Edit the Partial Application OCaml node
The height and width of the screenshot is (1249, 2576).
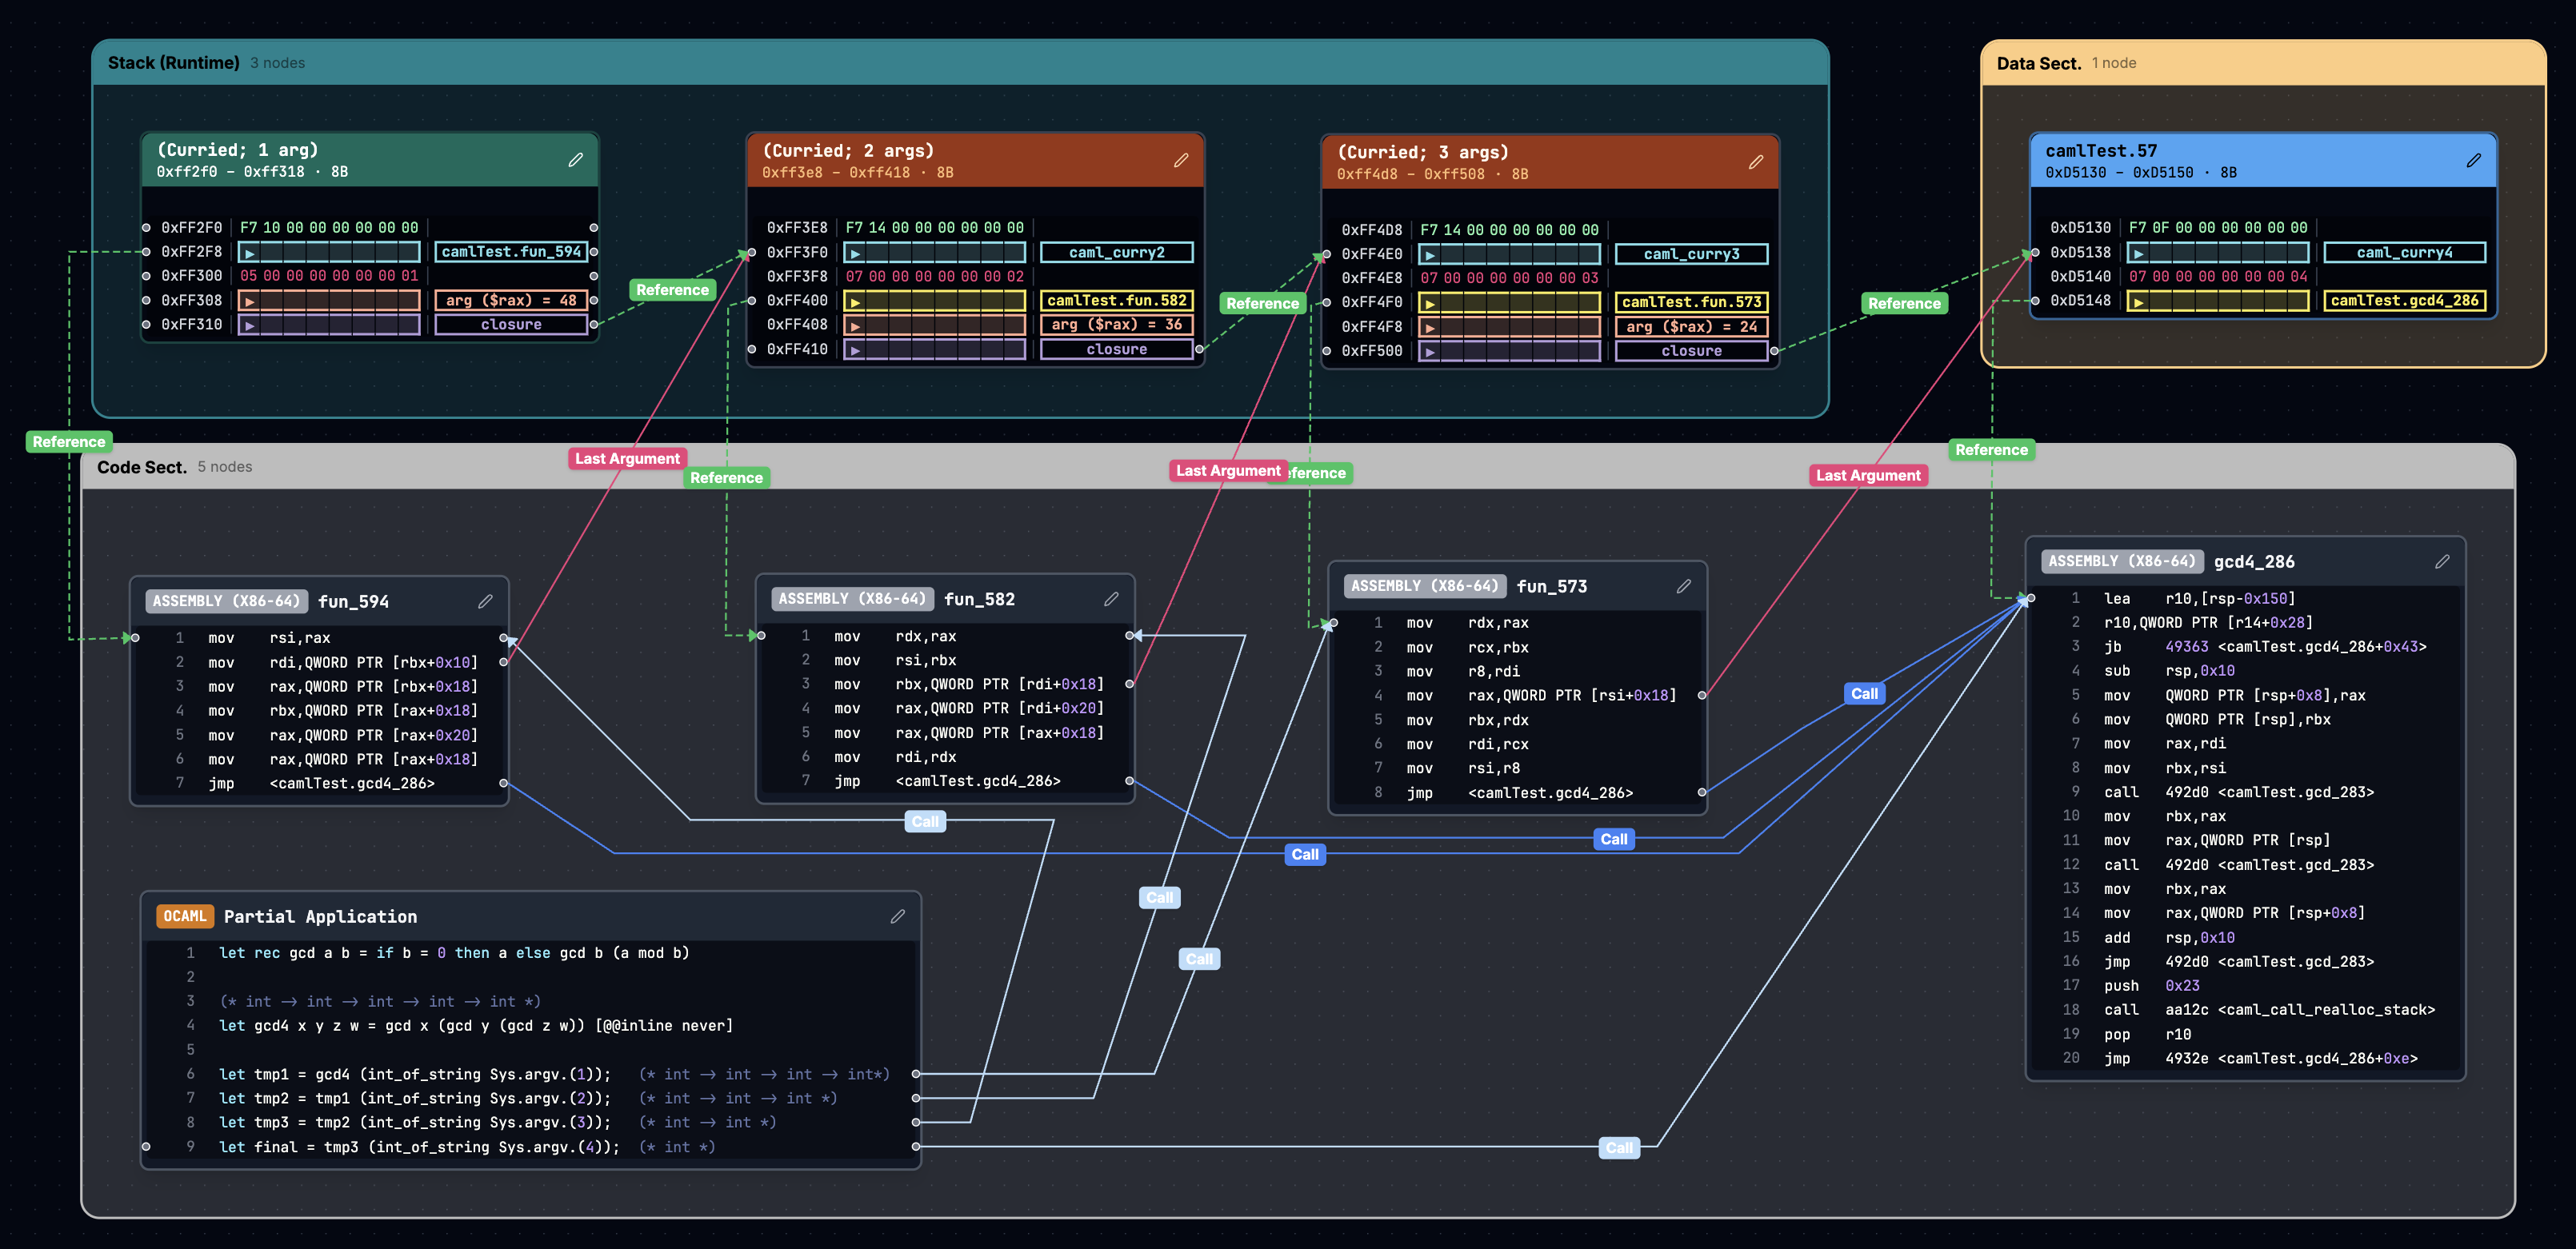click(x=898, y=916)
